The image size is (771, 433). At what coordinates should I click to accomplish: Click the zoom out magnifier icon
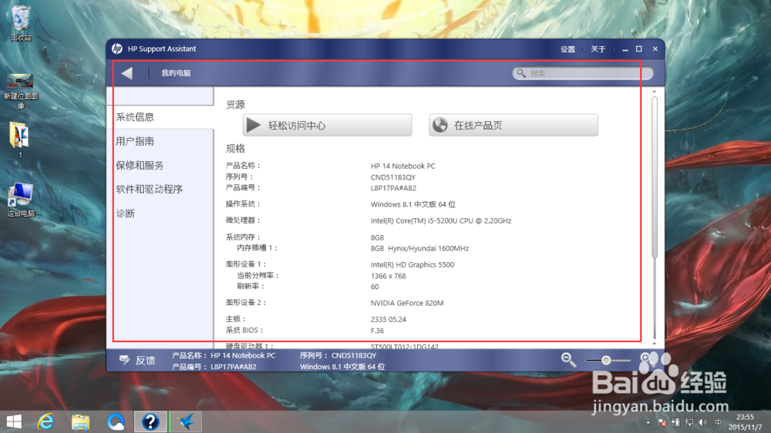[x=568, y=360]
